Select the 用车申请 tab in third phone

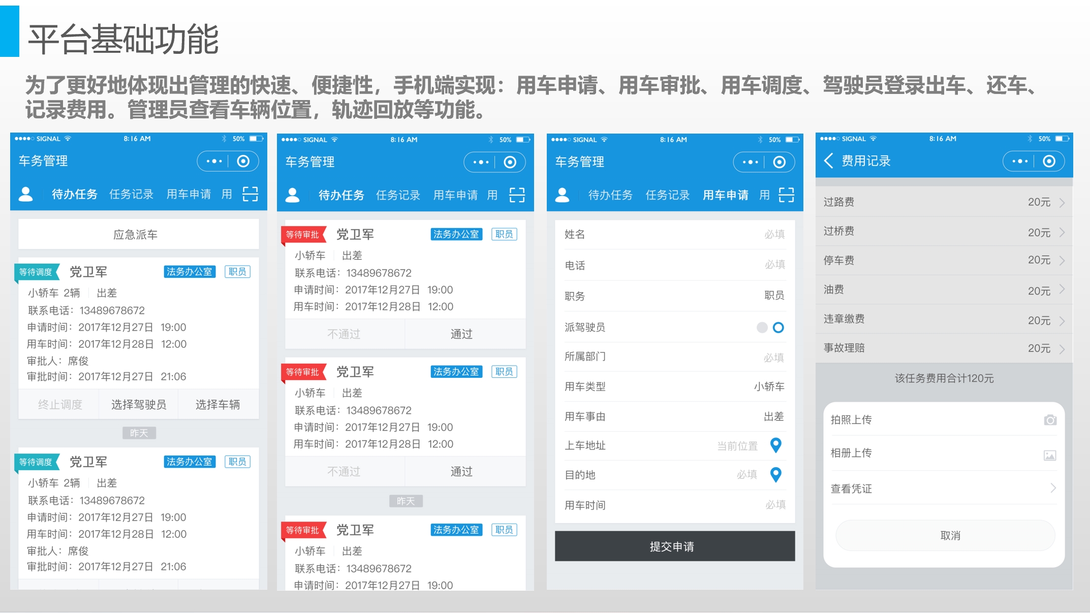point(725,195)
